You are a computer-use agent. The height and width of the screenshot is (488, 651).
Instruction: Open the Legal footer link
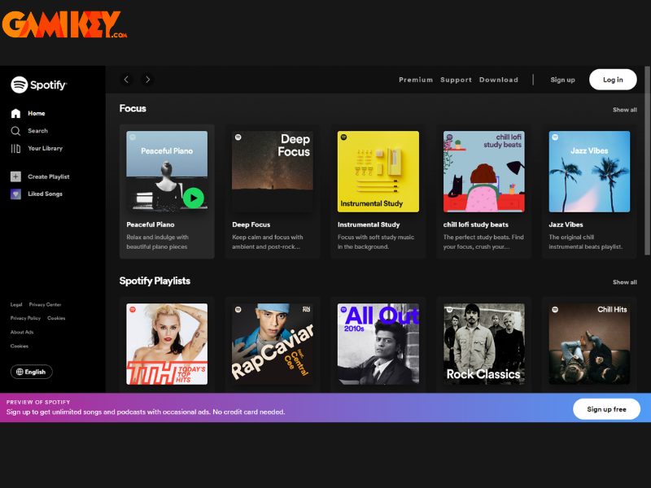(16, 304)
